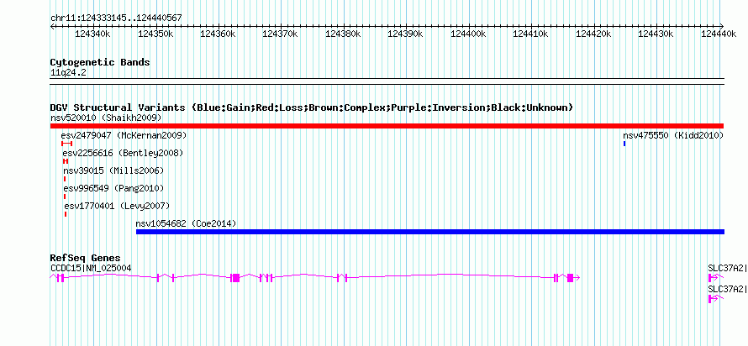Select the nsv520010 (Shaikh2009) variant label
Viewport: 748px width, 346px height.
107,118
